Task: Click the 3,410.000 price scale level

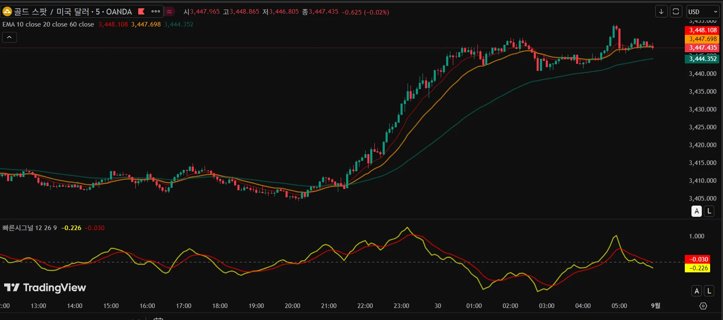Action: (x=703, y=181)
